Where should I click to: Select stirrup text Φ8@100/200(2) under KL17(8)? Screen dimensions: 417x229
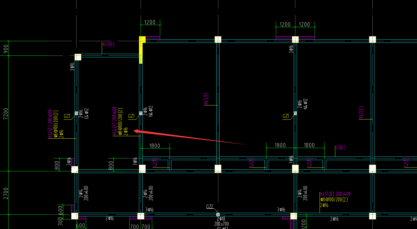[x=334, y=200]
